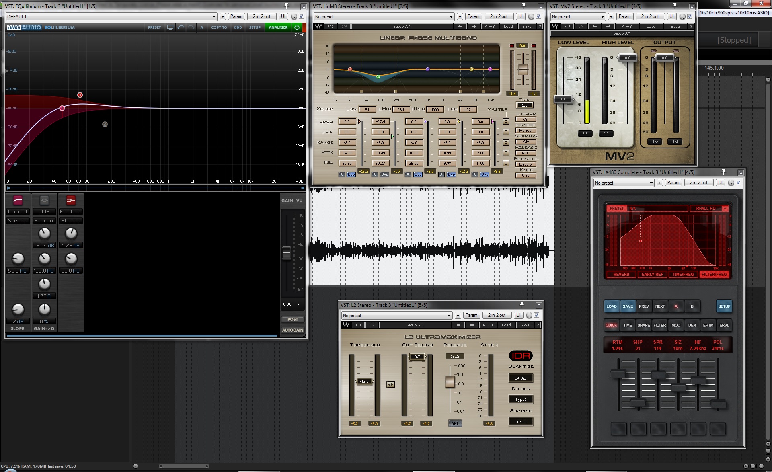Click the L2 Out Ceiling value field

(417, 357)
